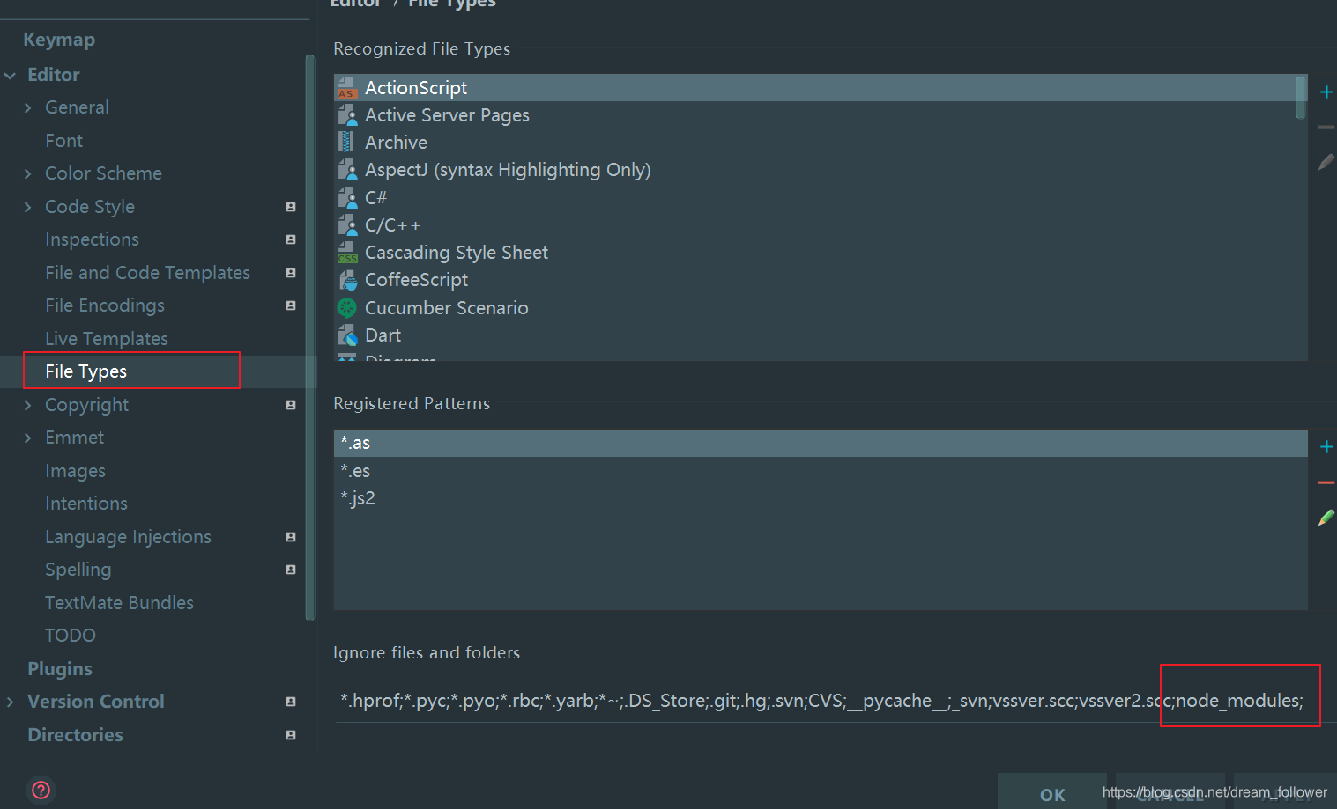Open Inspections settings
Screen dimensions: 1337x809
point(92,239)
